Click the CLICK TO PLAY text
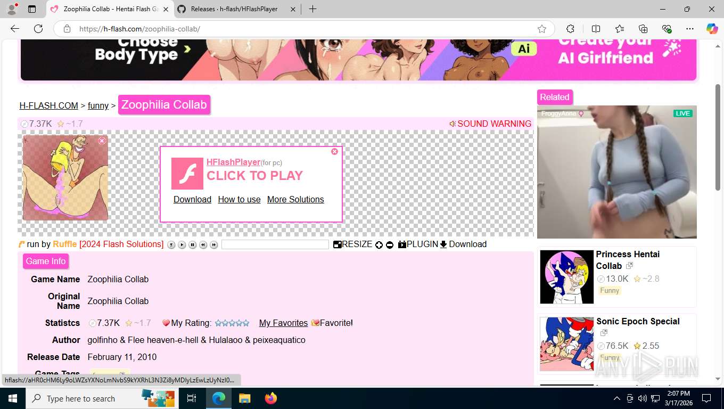724x409 pixels. pos(254,176)
